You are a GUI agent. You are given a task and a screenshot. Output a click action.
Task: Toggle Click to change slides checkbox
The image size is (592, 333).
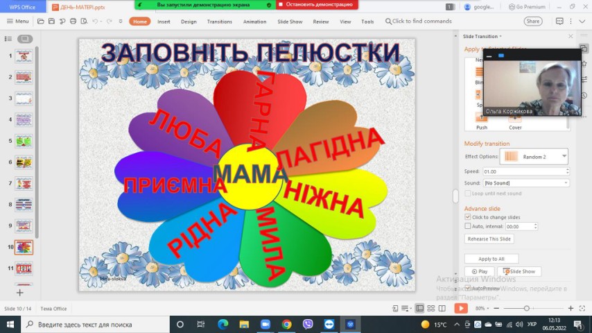pos(468,217)
